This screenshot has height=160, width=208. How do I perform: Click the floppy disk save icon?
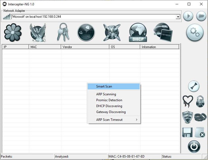point(188,132)
